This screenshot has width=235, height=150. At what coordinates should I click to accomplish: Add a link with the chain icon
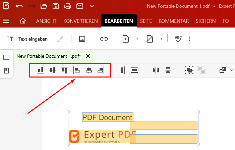(104, 39)
